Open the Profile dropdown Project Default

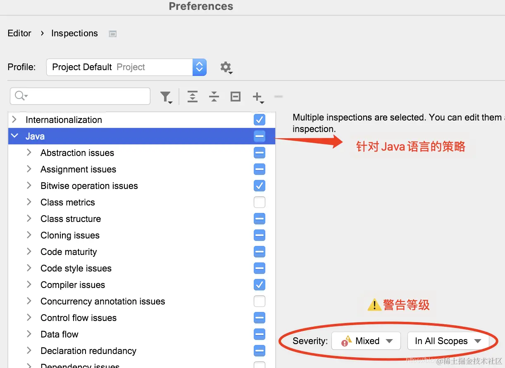pos(126,67)
